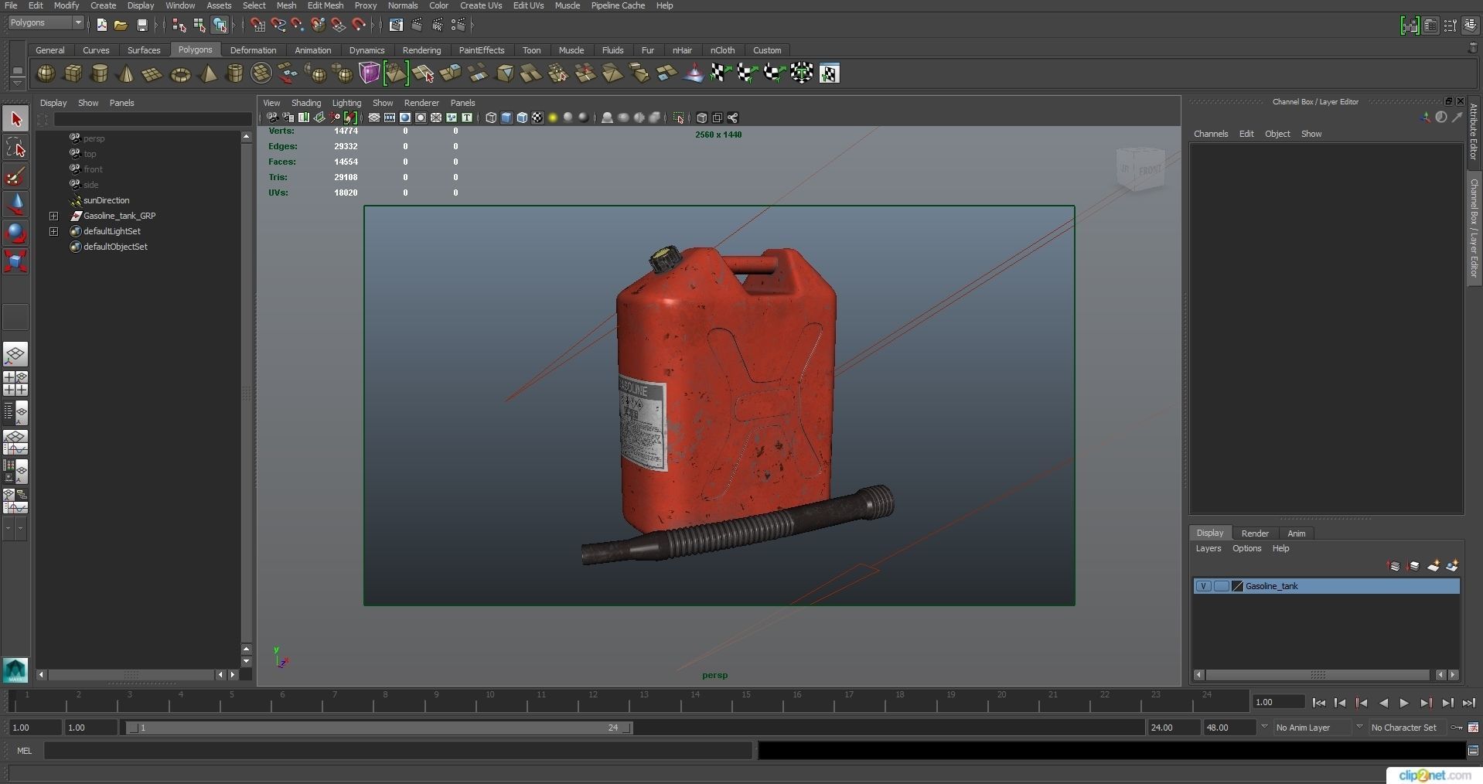The height and width of the screenshot is (784, 1483).
Task: Play the animation forwards
Action: pos(1404,703)
